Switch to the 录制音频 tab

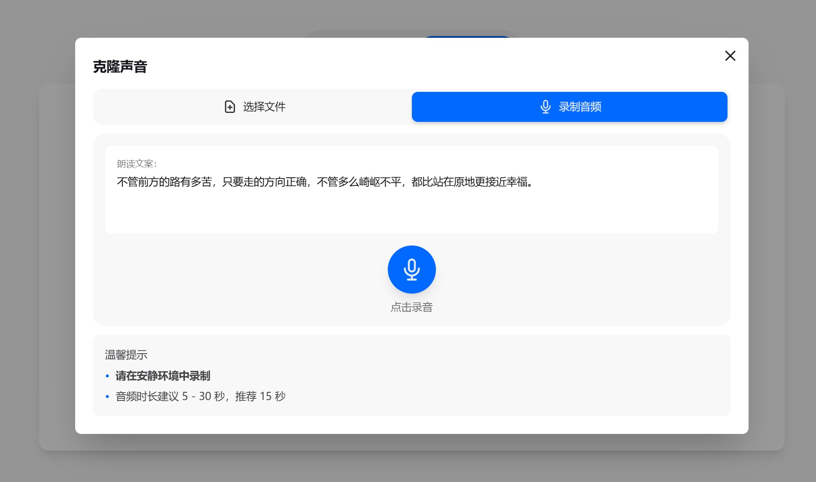coord(569,107)
